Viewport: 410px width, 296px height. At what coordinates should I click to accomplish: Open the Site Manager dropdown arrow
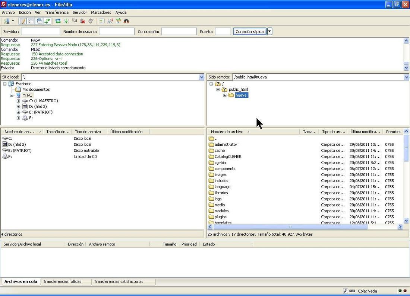tap(13, 21)
